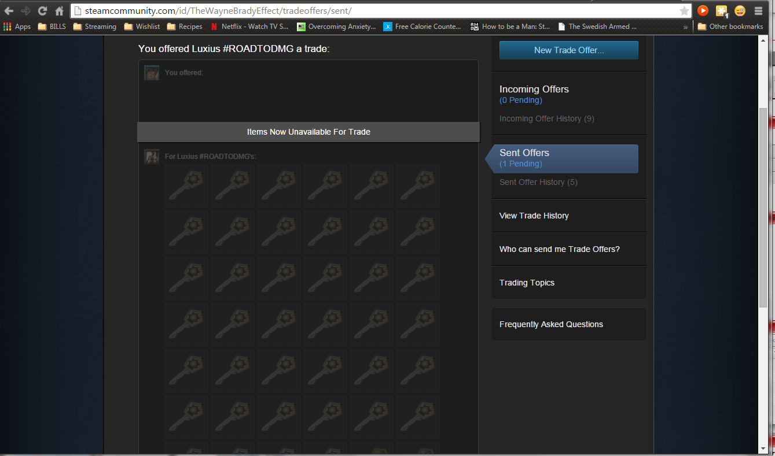This screenshot has width=775, height=456.
Task: Click the You offered: label
Action: click(184, 73)
